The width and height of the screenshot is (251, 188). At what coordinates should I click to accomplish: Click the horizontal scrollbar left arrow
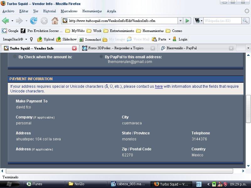[2, 171]
